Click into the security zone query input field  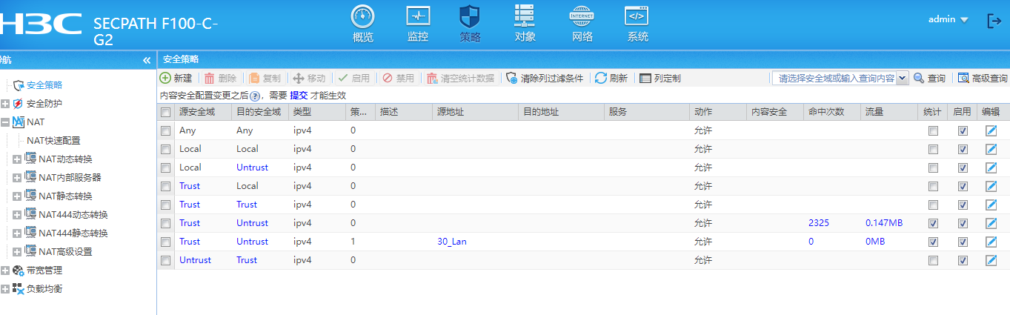[834, 78]
